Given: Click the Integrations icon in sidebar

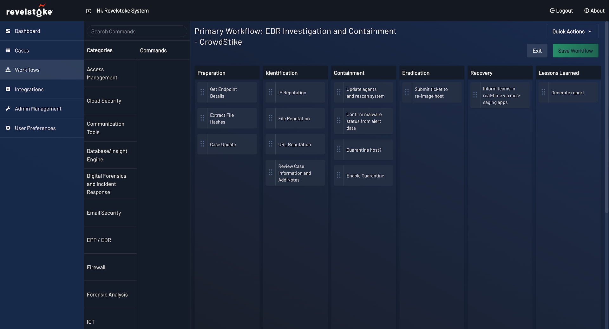Looking at the screenshot, I should 8,89.
